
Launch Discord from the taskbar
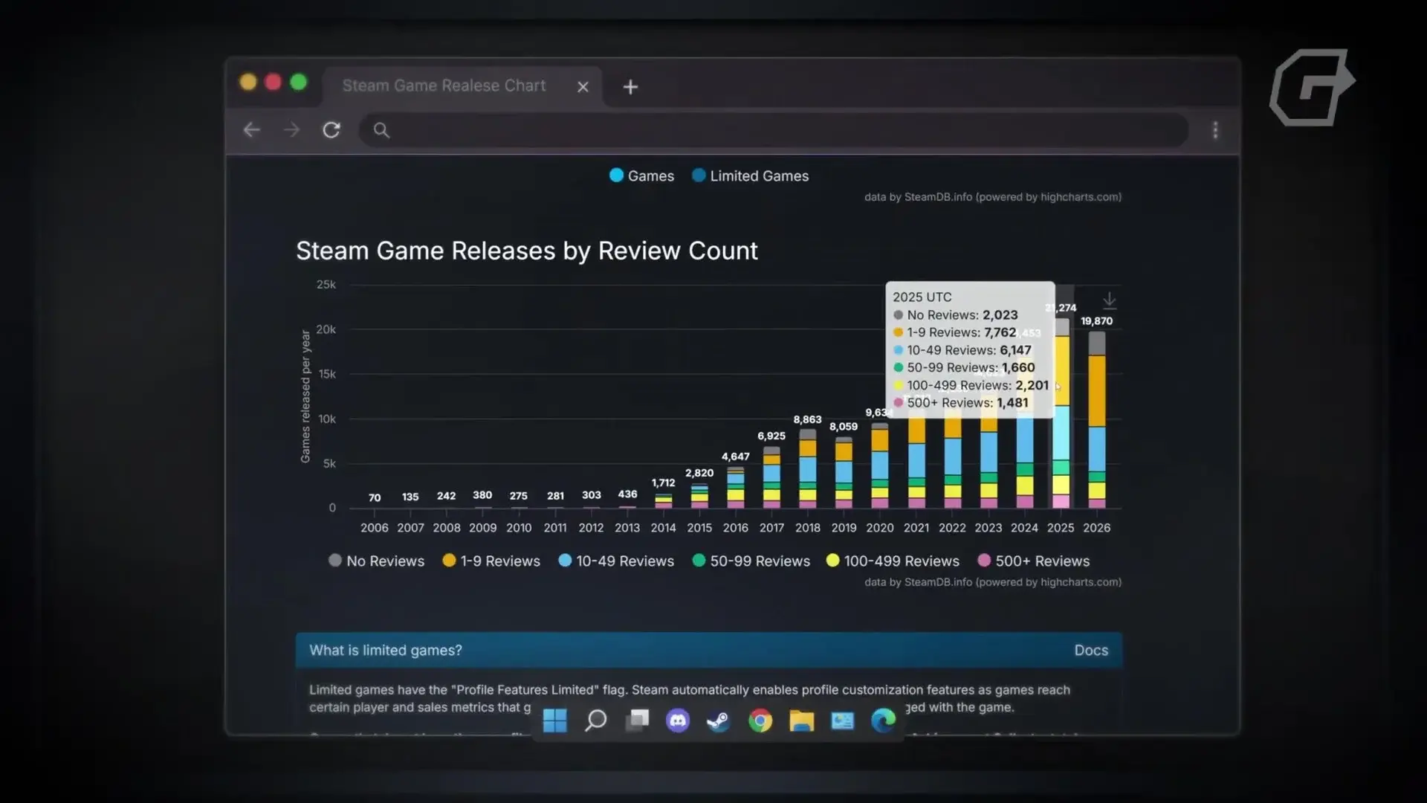point(678,720)
